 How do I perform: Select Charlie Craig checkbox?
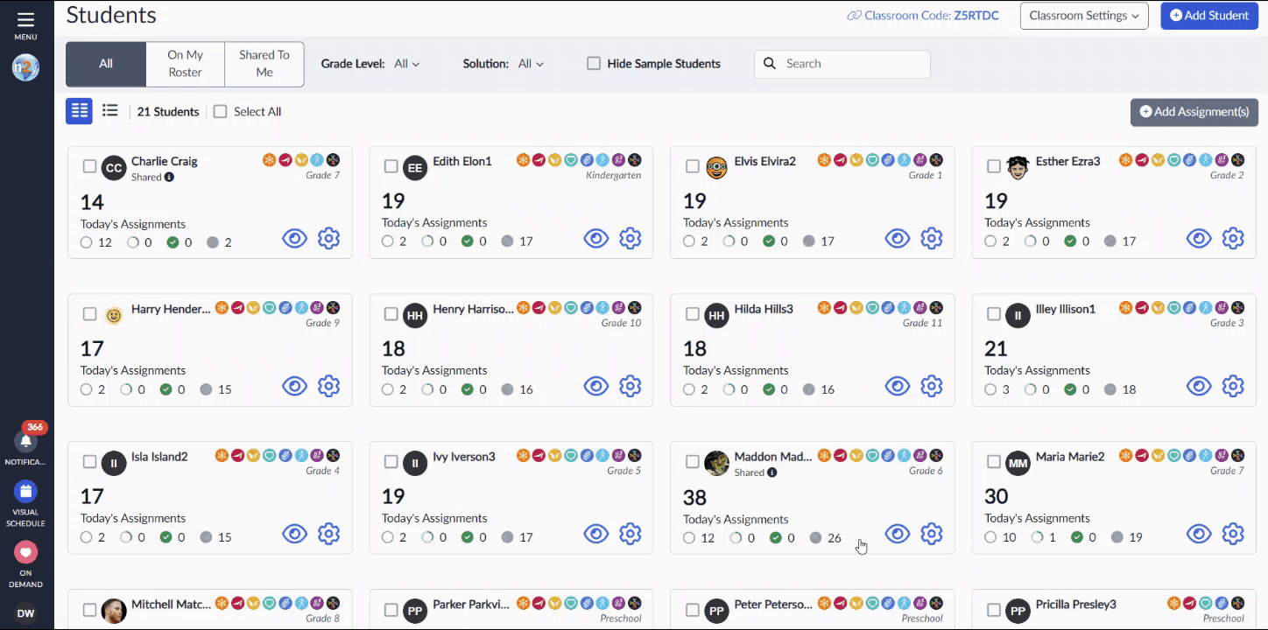coord(89,166)
